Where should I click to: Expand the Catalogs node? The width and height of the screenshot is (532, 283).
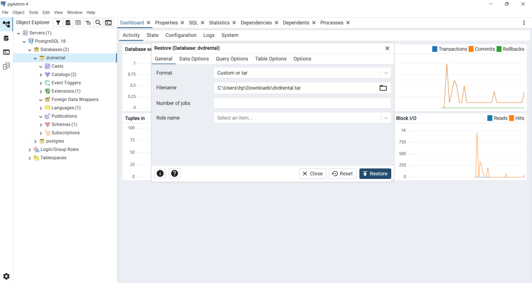41,75
